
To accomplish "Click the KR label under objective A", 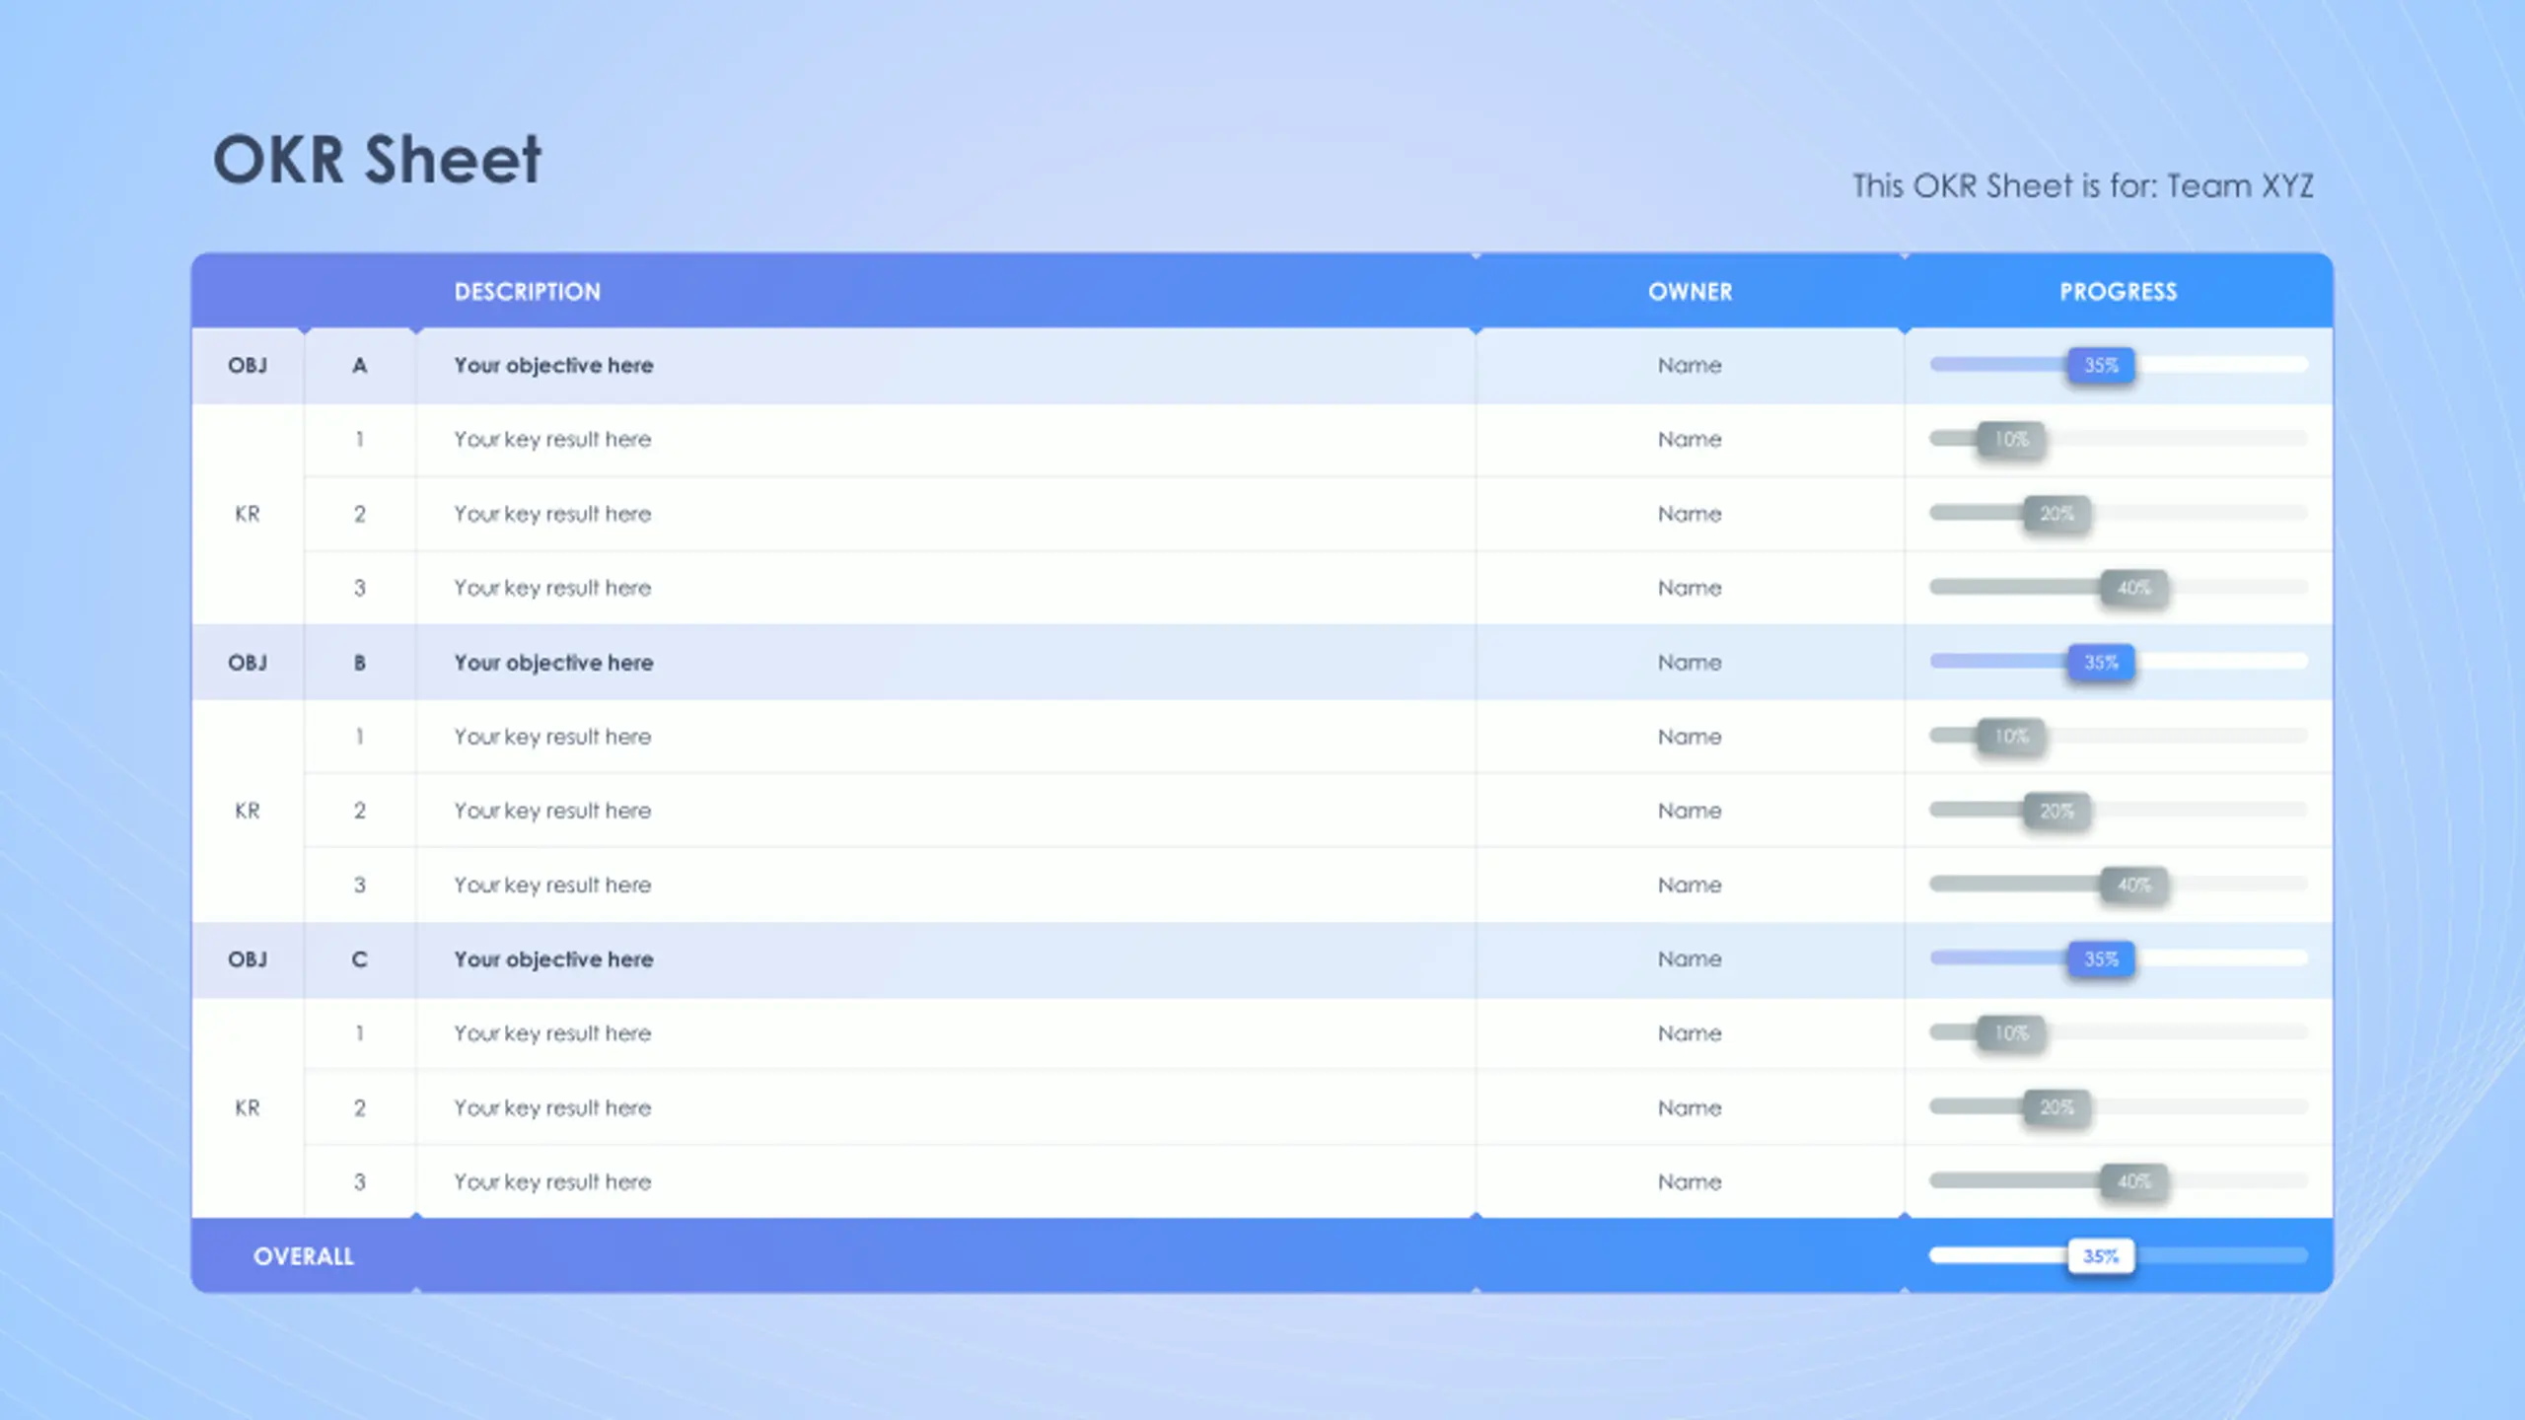I will click(248, 514).
